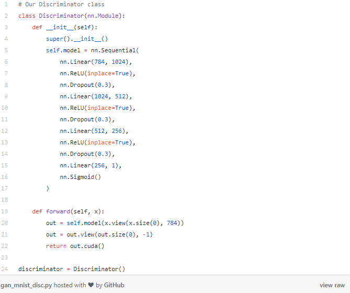Click the 'class Discriminator(nn.Module):' line
This screenshot has height=293, width=350.
(72, 16)
